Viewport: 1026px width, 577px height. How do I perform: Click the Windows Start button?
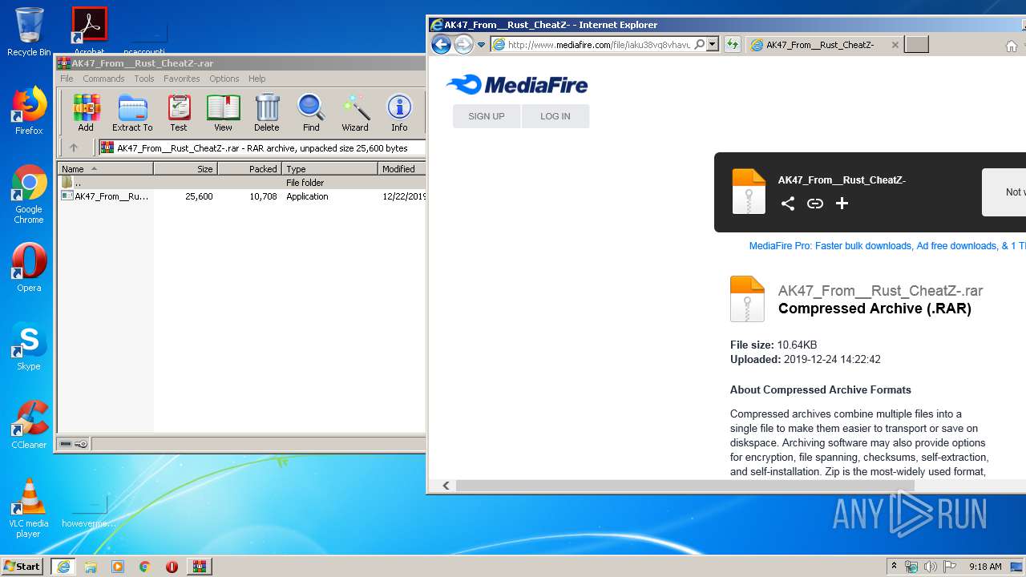(x=22, y=567)
